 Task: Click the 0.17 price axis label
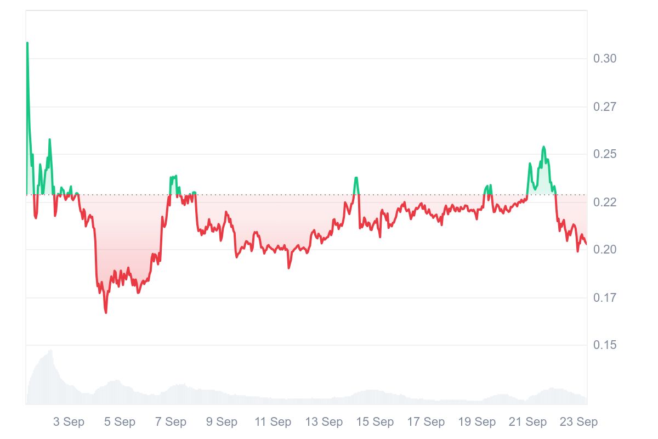tap(605, 298)
